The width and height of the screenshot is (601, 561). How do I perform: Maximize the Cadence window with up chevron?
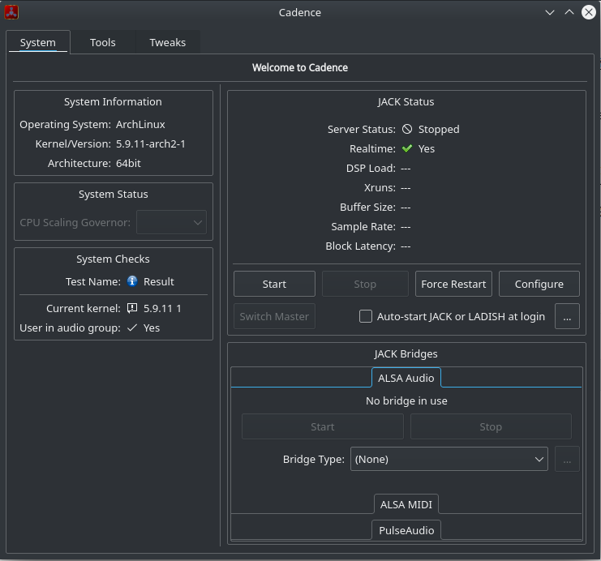(x=569, y=12)
